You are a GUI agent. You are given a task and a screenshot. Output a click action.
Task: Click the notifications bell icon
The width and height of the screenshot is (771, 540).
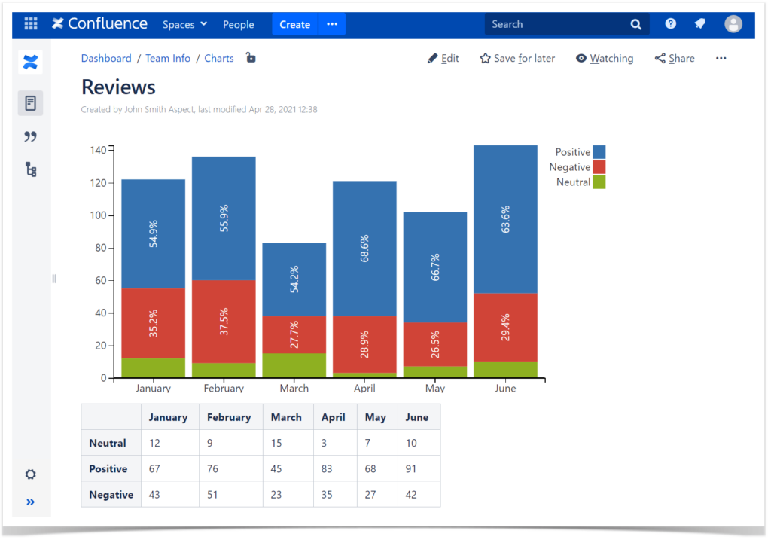click(699, 23)
